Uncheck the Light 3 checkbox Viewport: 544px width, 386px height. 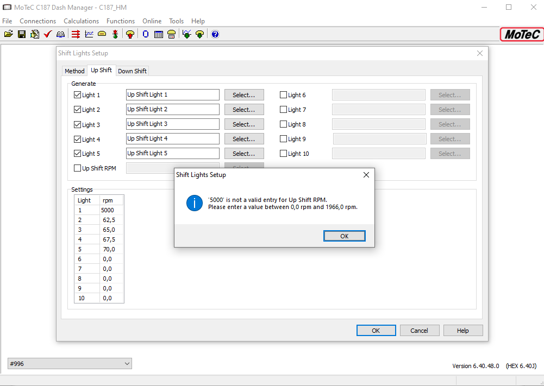tap(77, 124)
